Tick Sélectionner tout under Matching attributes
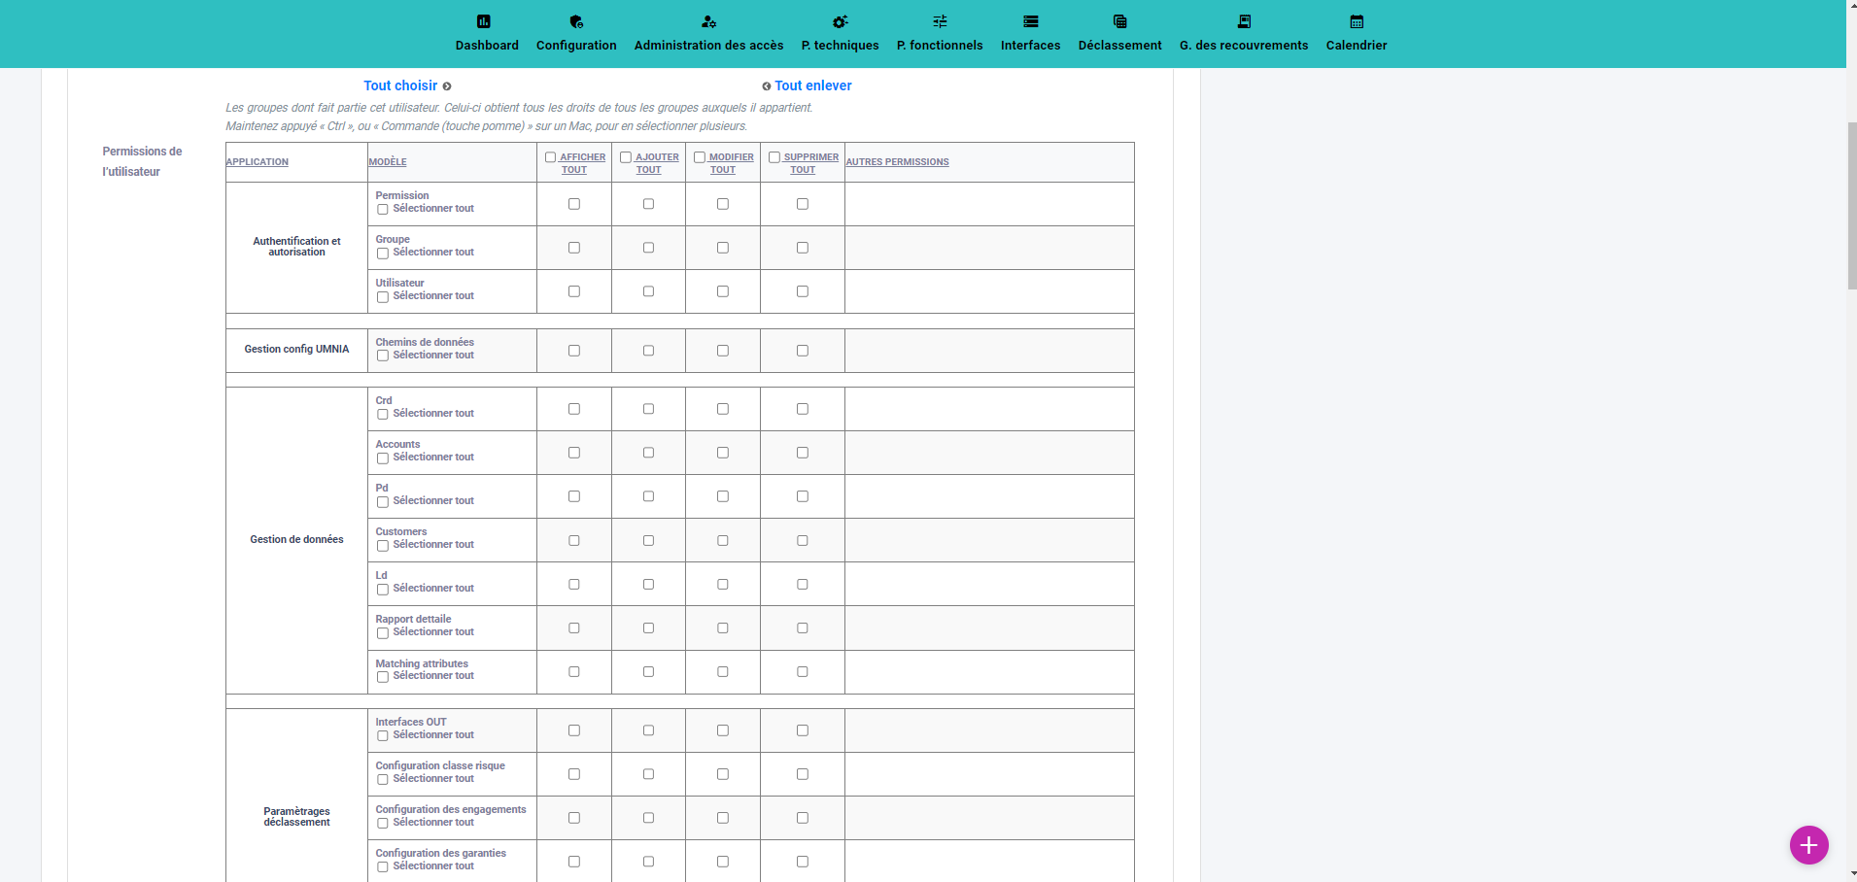The image size is (1857, 882). 383,677
